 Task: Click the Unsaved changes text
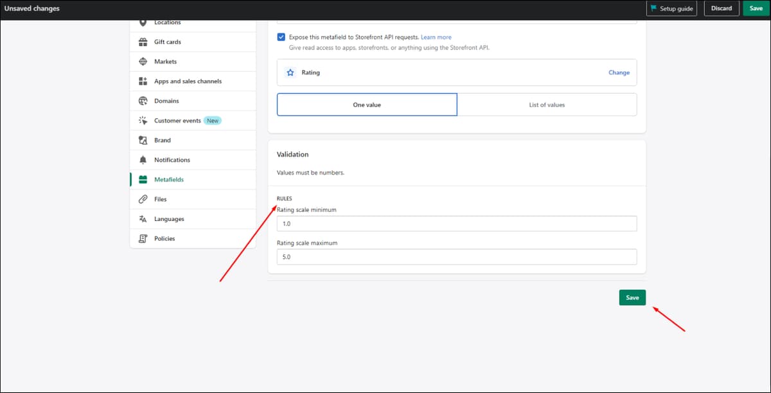click(x=32, y=8)
